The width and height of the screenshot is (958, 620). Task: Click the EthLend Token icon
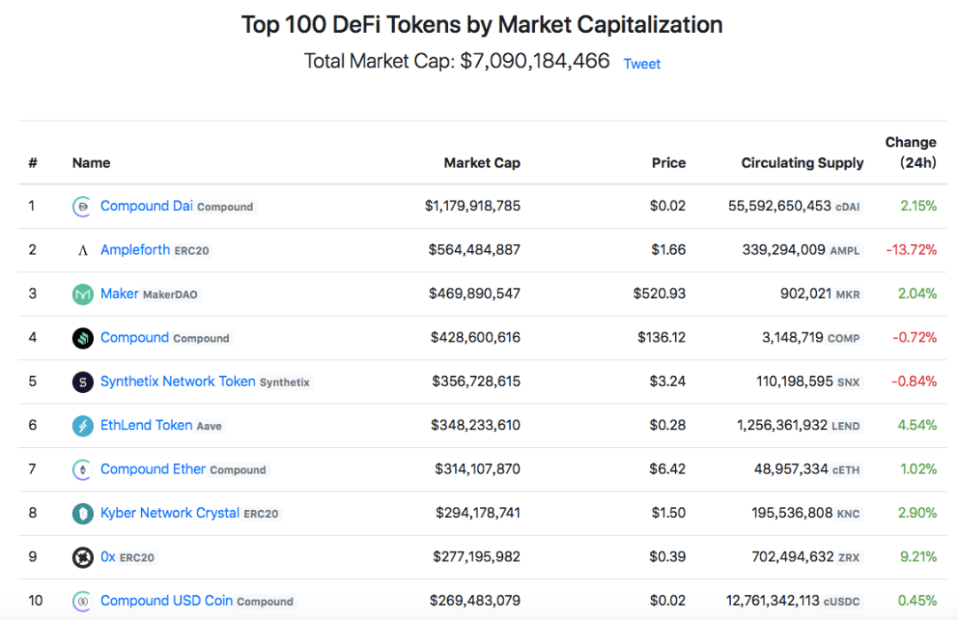click(x=82, y=426)
